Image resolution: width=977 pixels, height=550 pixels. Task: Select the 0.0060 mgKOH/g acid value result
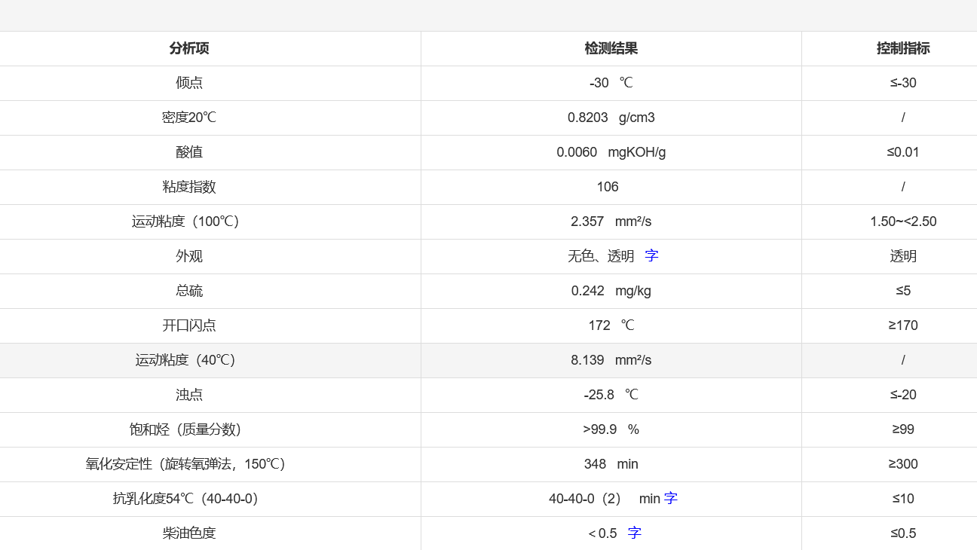click(611, 152)
